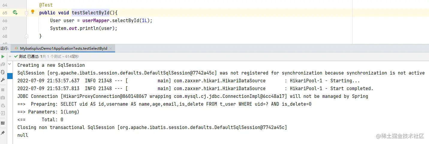
Task: Click the camera dump threads icon
Action: point(3,98)
